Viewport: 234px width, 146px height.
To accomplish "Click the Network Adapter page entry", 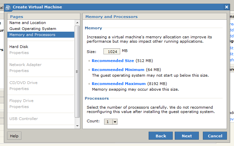I will tap(25, 65).
